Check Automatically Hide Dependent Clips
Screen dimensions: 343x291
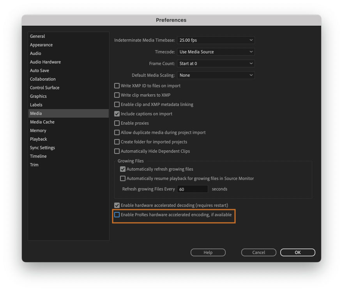click(x=117, y=151)
